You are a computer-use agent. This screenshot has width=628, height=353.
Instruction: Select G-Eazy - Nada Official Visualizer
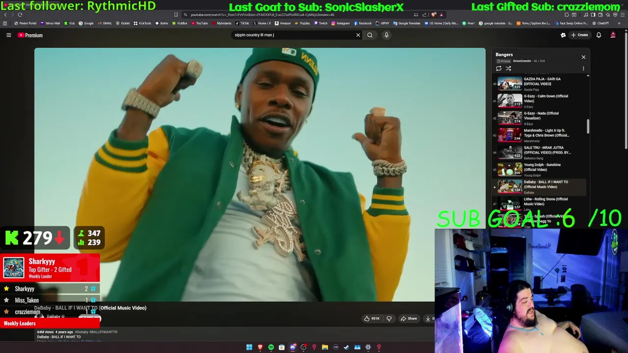[540, 118]
